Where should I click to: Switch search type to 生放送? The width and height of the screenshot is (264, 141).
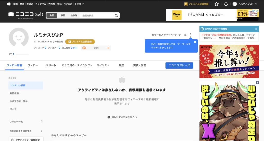click(x=74, y=15)
